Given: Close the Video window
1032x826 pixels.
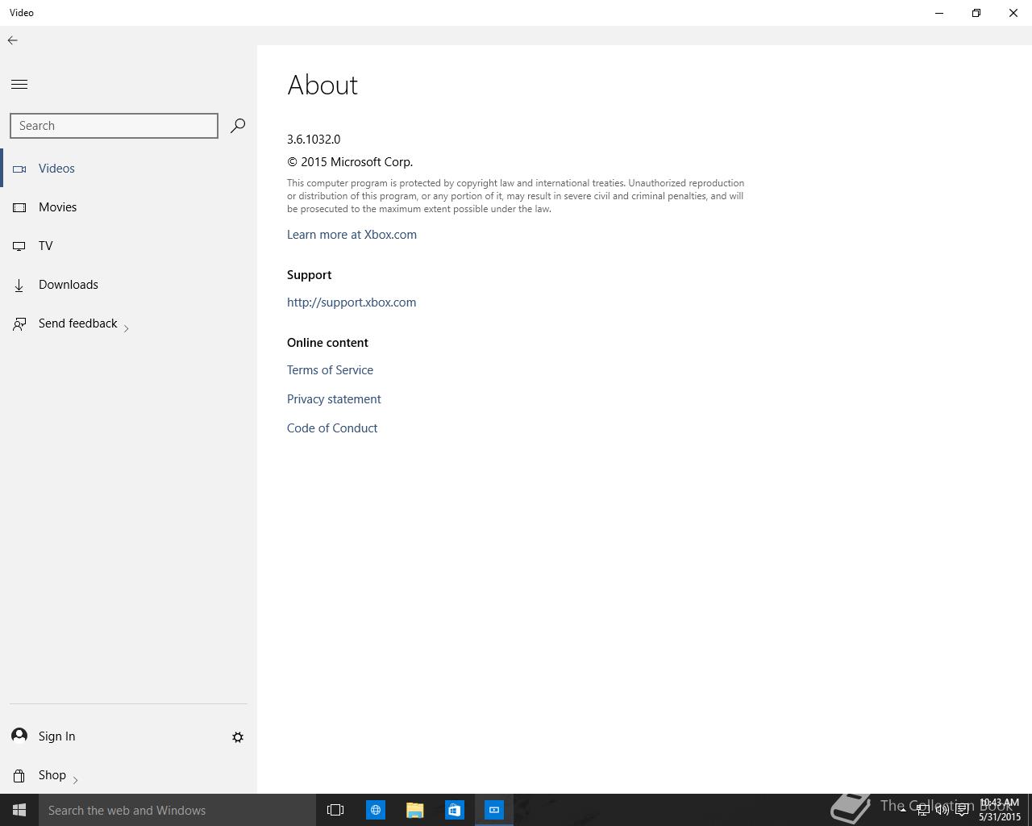Looking at the screenshot, I should pyautogui.click(x=1013, y=13).
